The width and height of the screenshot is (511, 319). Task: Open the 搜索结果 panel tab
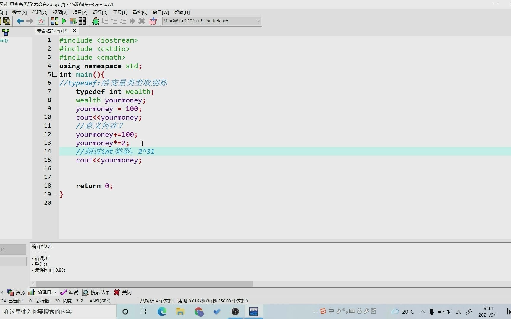(96, 292)
